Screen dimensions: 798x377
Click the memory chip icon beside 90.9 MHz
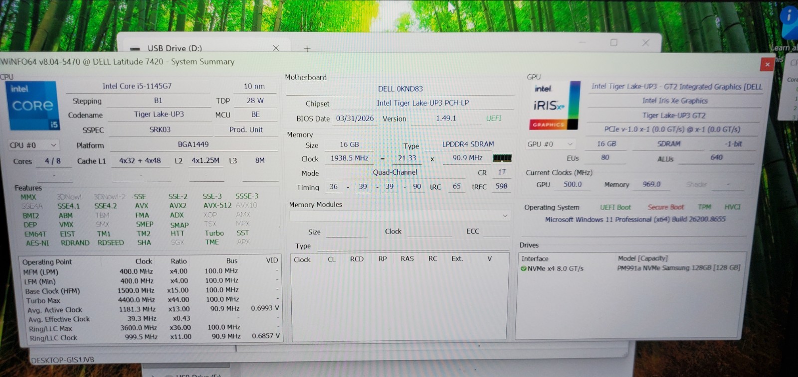[502, 158]
